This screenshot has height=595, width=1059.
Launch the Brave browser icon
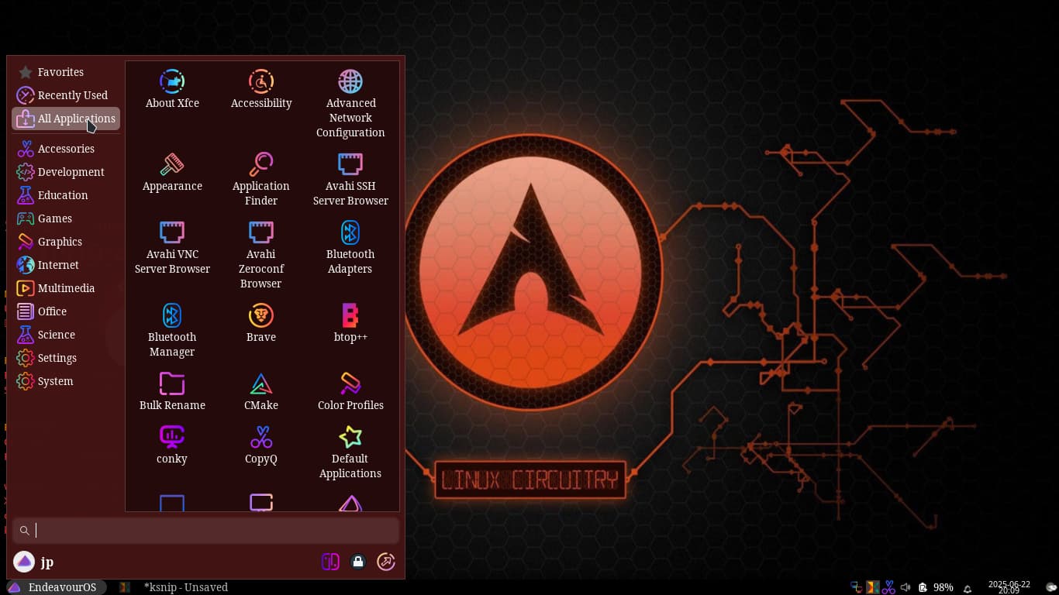click(260, 316)
